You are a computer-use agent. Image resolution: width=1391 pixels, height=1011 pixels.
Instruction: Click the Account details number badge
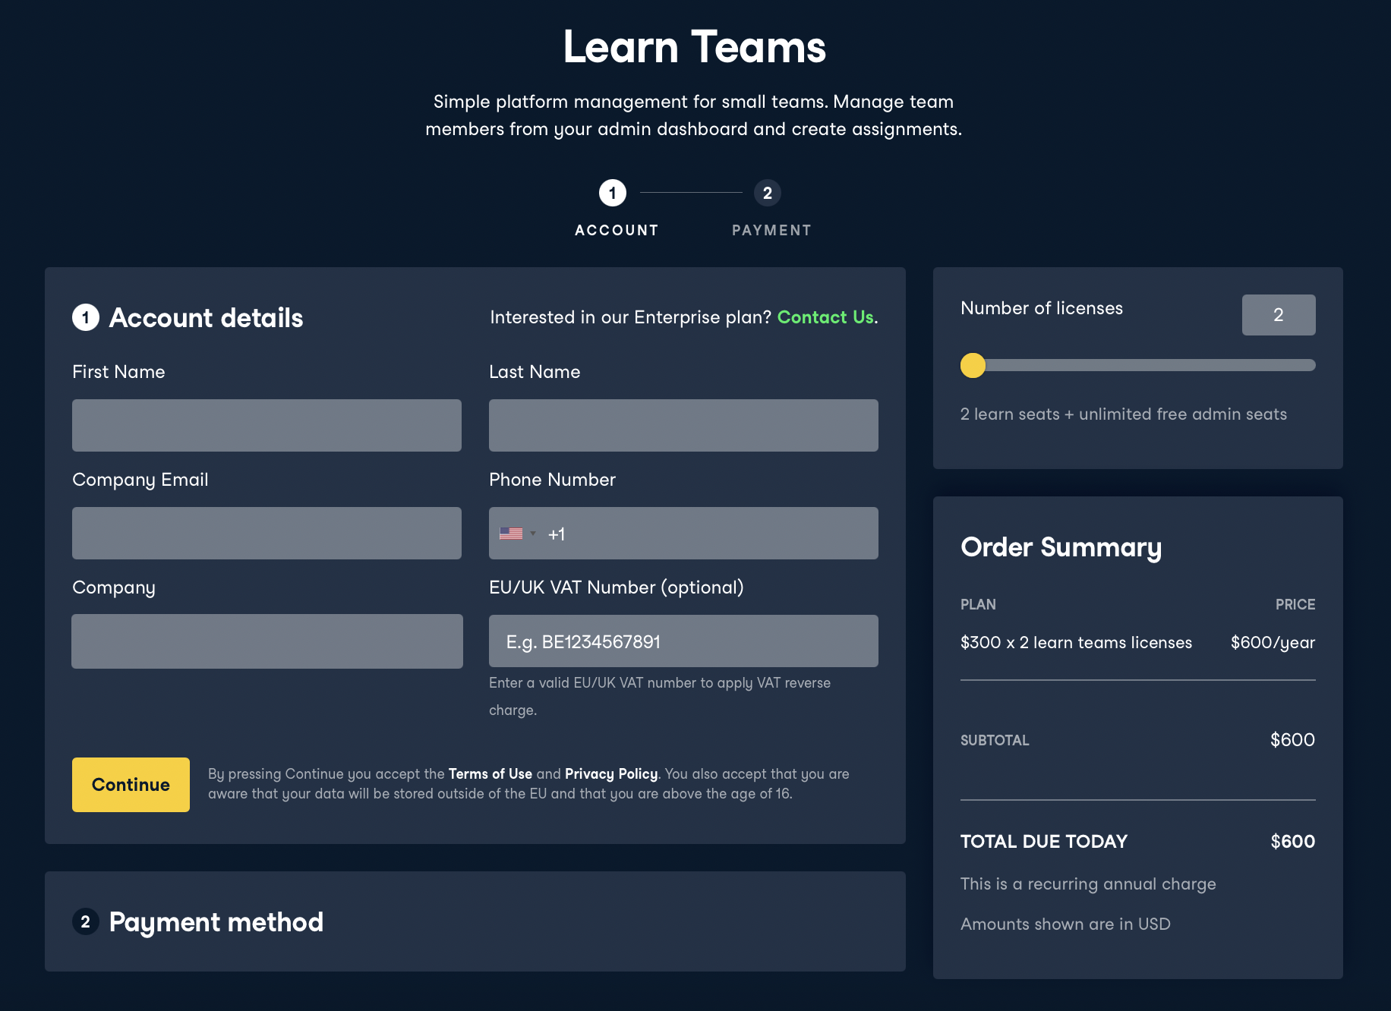point(86,317)
